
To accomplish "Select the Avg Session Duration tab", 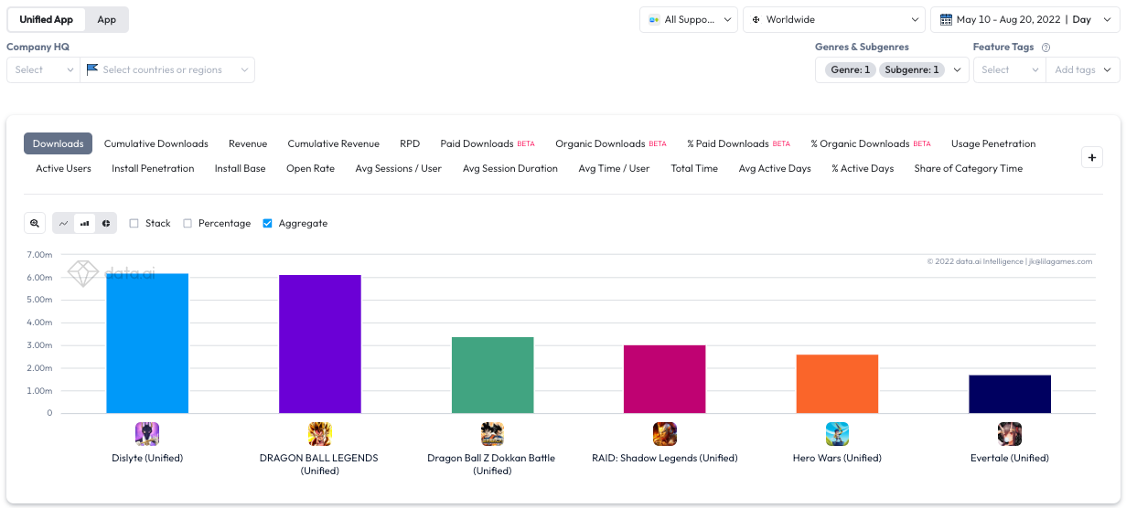I will pyautogui.click(x=510, y=168).
